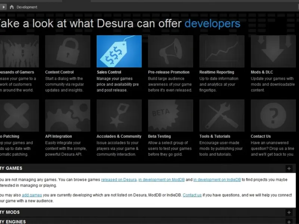
Task: Click the home icon in the navigation bar
Action: point(12,7)
